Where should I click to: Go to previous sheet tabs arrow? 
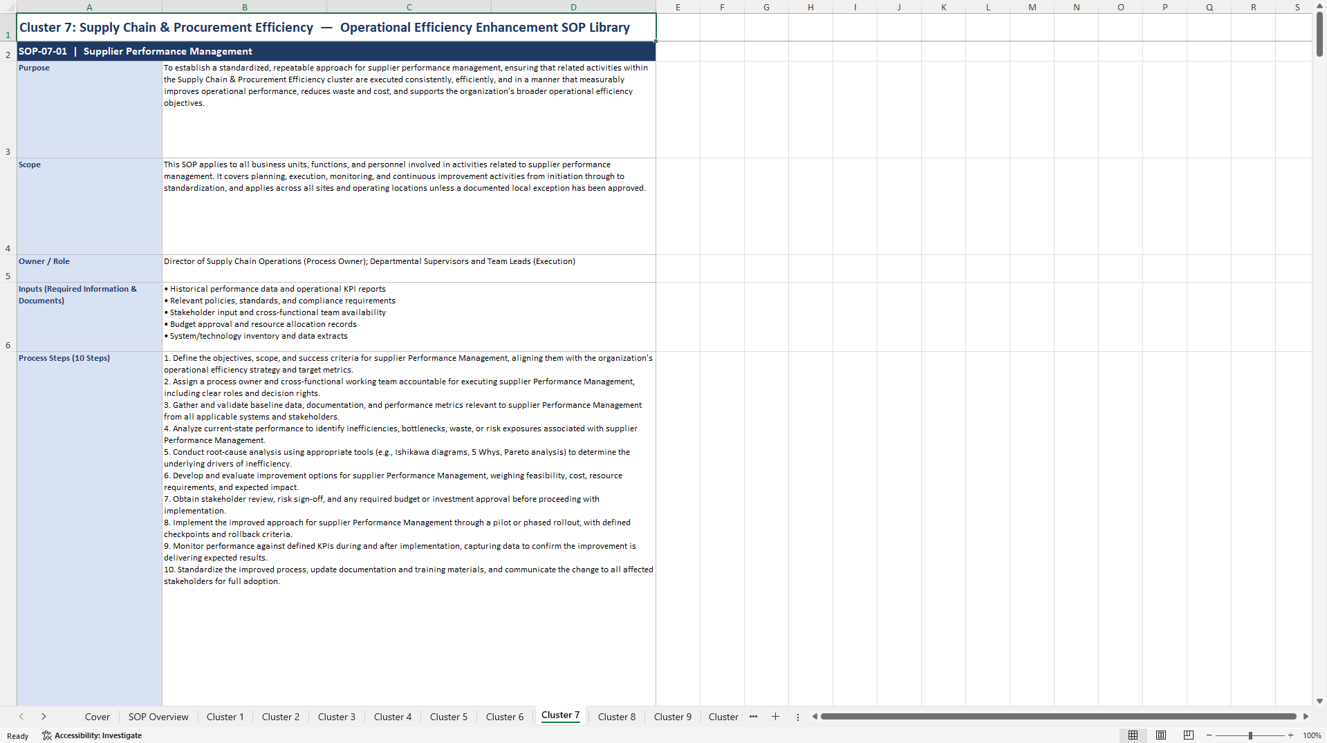click(x=21, y=717)
